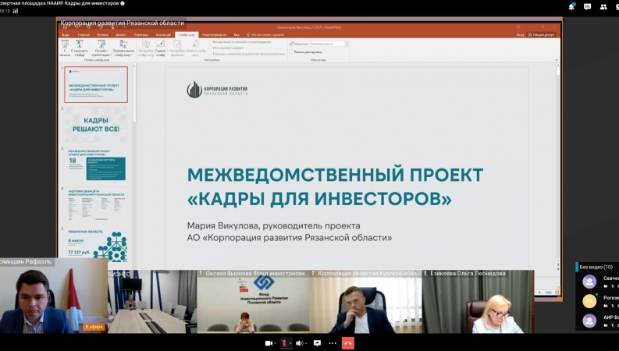Click the Share button in PowerPoint
The width and height of the screenshot is (619, 351).
(x=542, y=34)
